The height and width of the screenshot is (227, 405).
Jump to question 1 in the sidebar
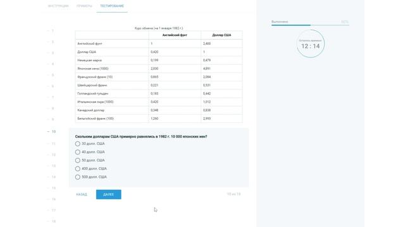(x=53, y=31)
